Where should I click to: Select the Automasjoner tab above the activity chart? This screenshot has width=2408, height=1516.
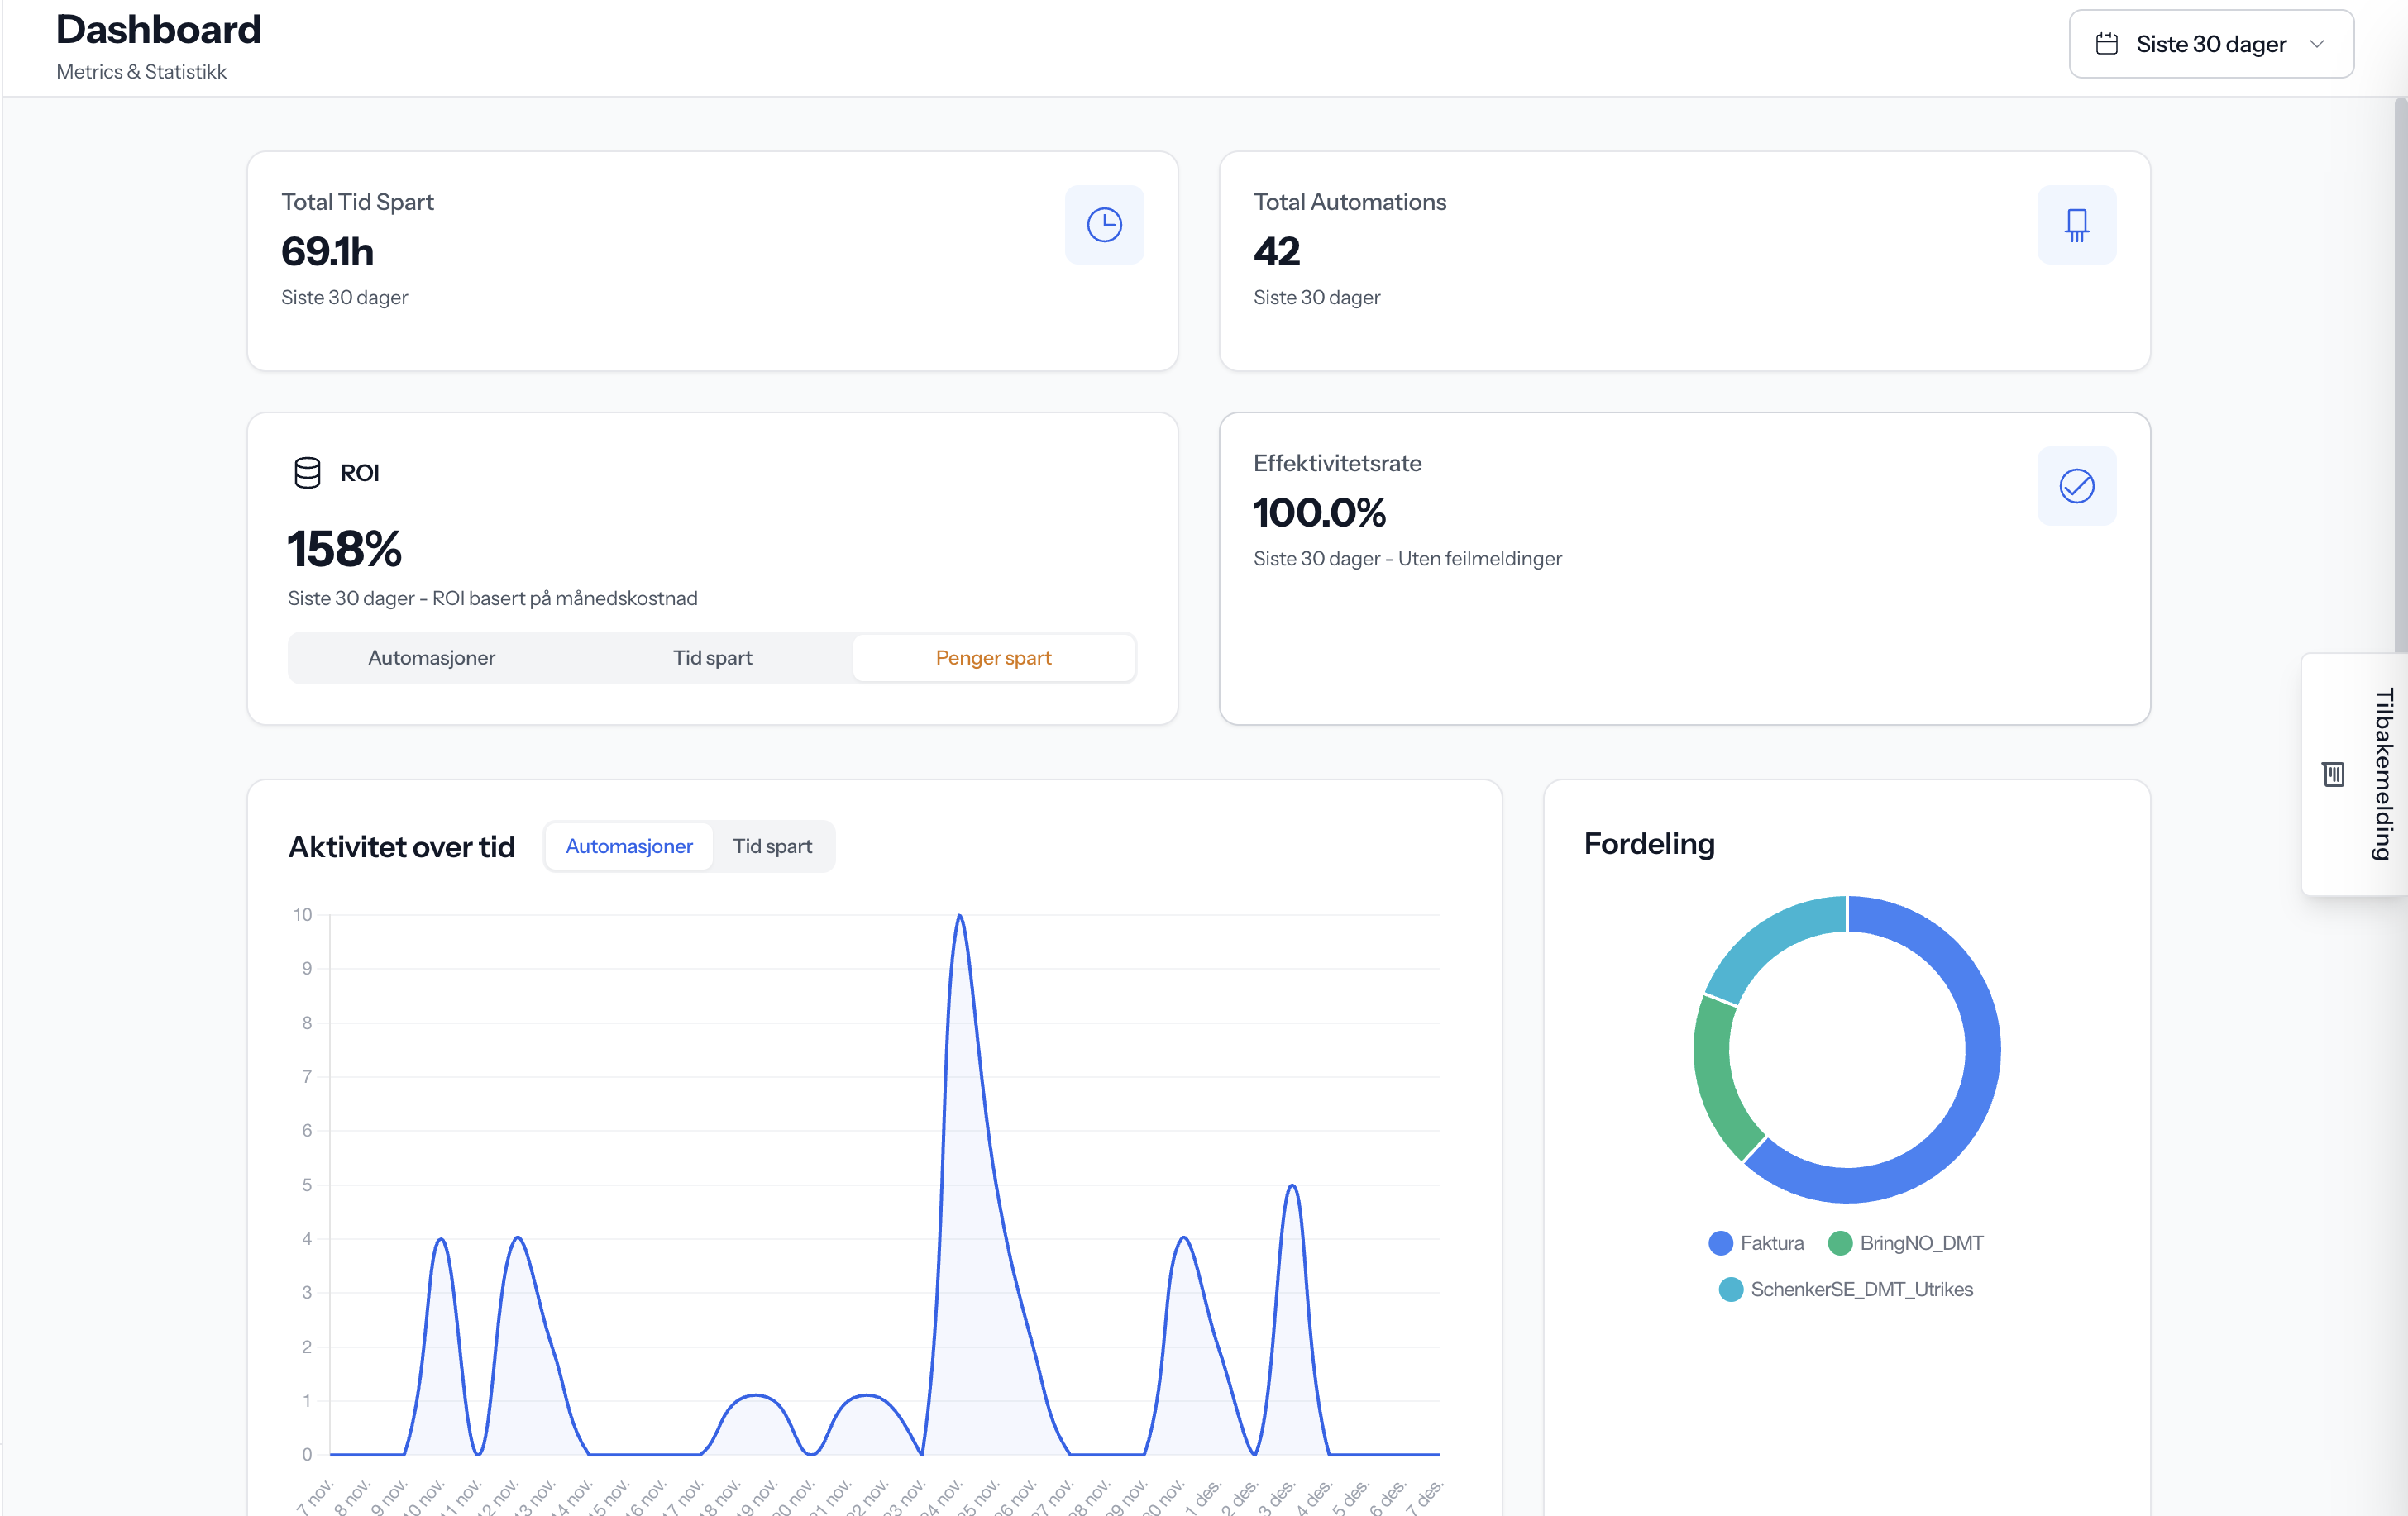(x=628, y=846)
